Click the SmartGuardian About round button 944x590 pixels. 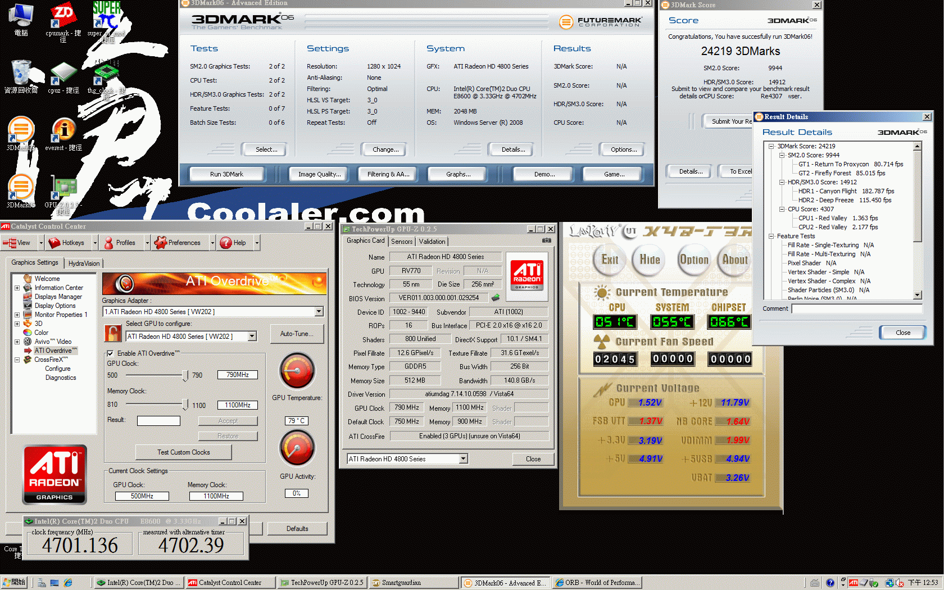735,260
